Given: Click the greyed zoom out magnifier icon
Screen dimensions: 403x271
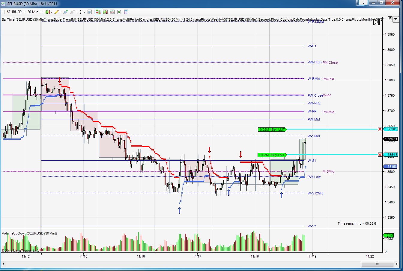Looking at the screenshot, I should [72, 12].
